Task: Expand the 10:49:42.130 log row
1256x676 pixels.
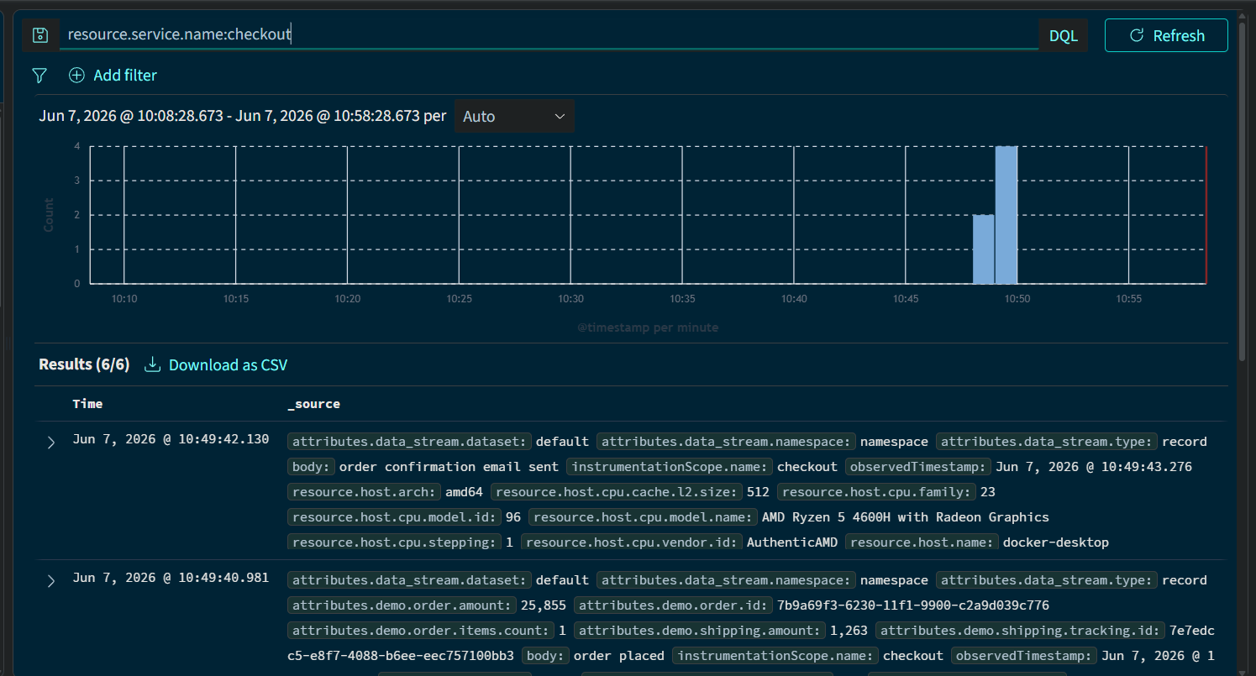Action: (x=51, y=443)
